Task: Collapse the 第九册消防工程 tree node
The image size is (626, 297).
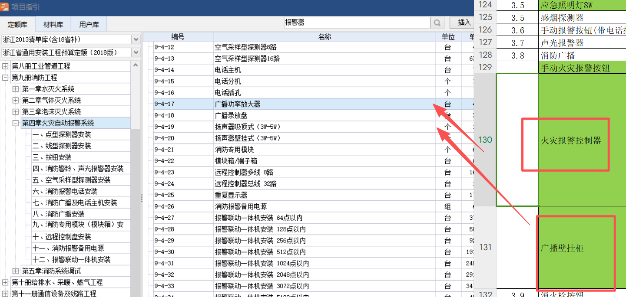Action: coord(4,78)
